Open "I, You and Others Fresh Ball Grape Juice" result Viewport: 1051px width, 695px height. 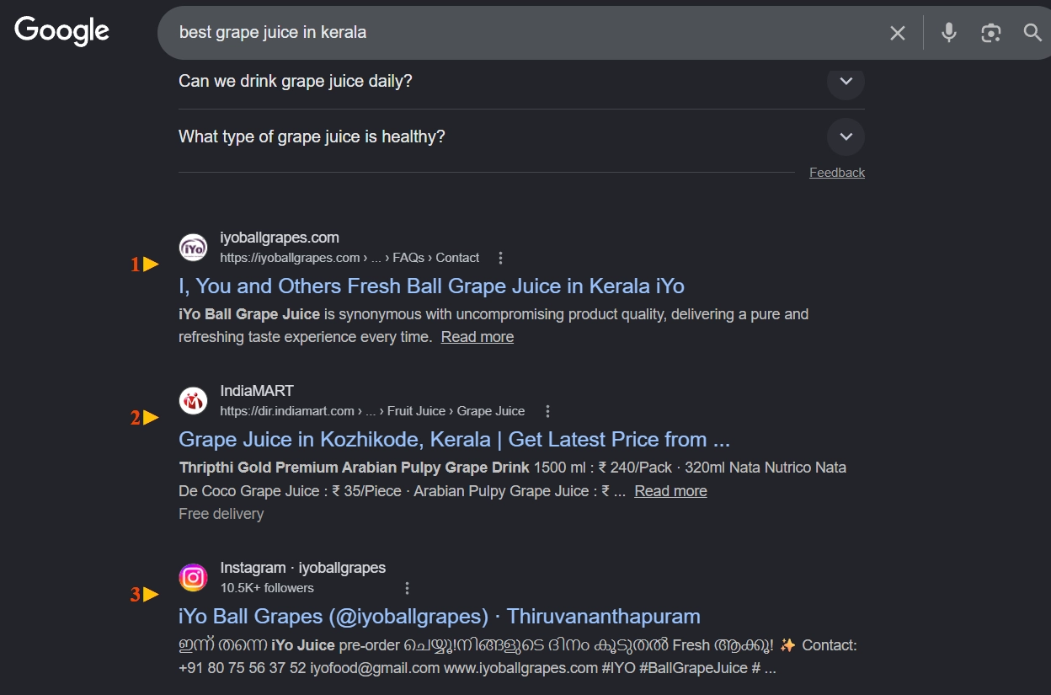431,286
